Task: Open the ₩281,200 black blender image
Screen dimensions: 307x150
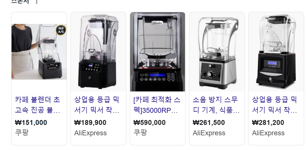Action: pyautogui.click(x=276, y=52)
